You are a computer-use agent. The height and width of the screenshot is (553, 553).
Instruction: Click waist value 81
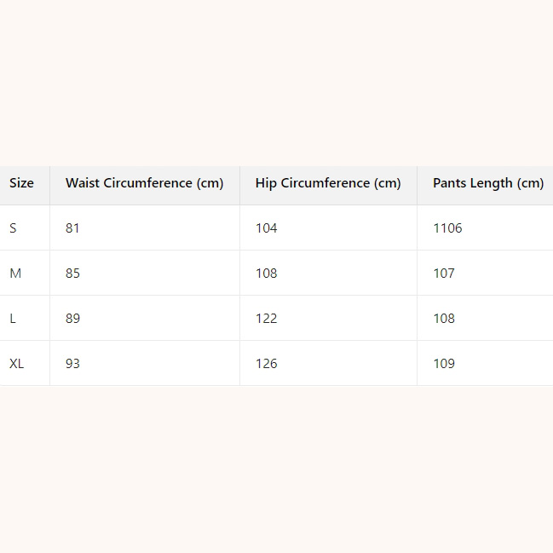[x=72, y=228]
